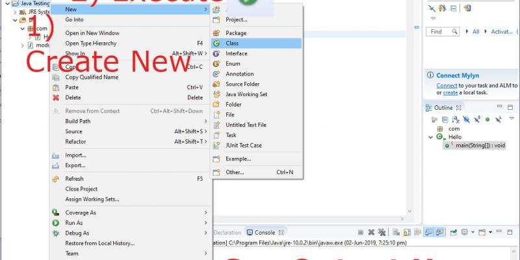
Task: Close the Console view tab
Action: coord(281,233)
